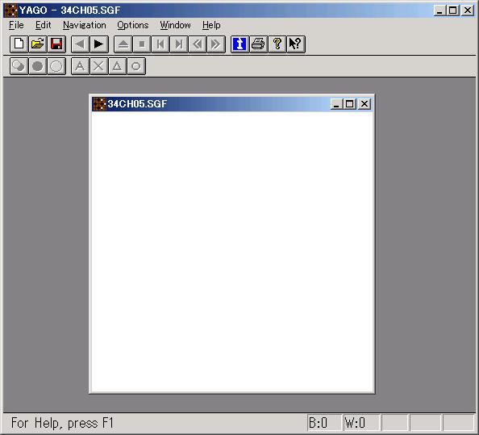The height and width of the screenshot is (435, 479).
Task: Click the blank 34CH05.SGF board area
Action: tap(232, 251)
